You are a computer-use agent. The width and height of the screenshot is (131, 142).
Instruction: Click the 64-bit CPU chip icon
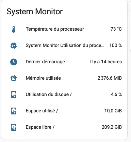click(14, 46)
